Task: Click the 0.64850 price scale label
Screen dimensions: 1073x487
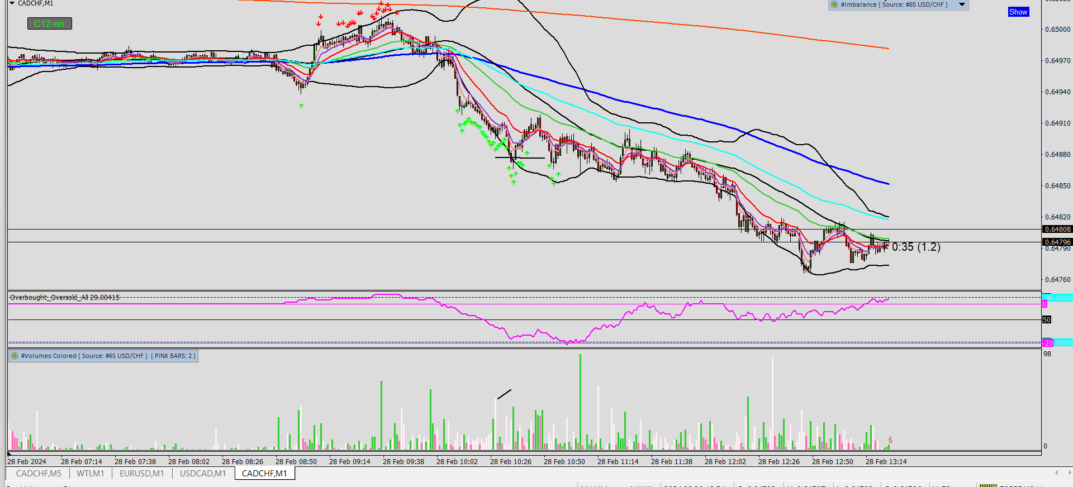Action: point(1058,186)
